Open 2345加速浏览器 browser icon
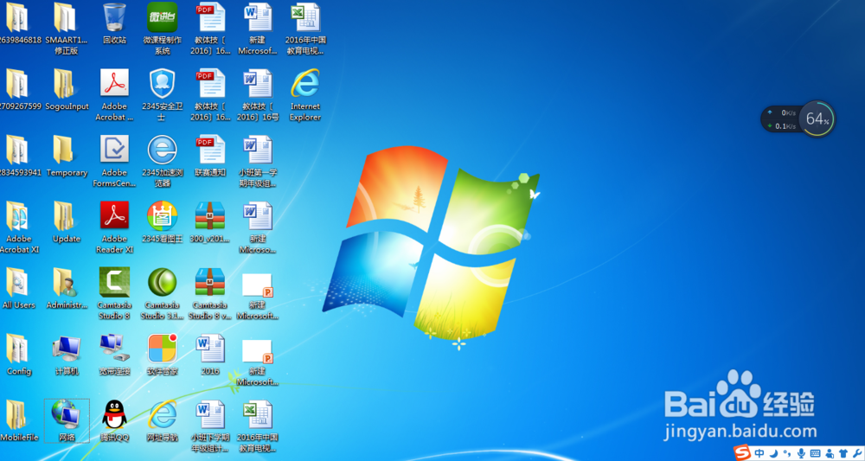Screen dimensions: 865x461 point(163,161)
